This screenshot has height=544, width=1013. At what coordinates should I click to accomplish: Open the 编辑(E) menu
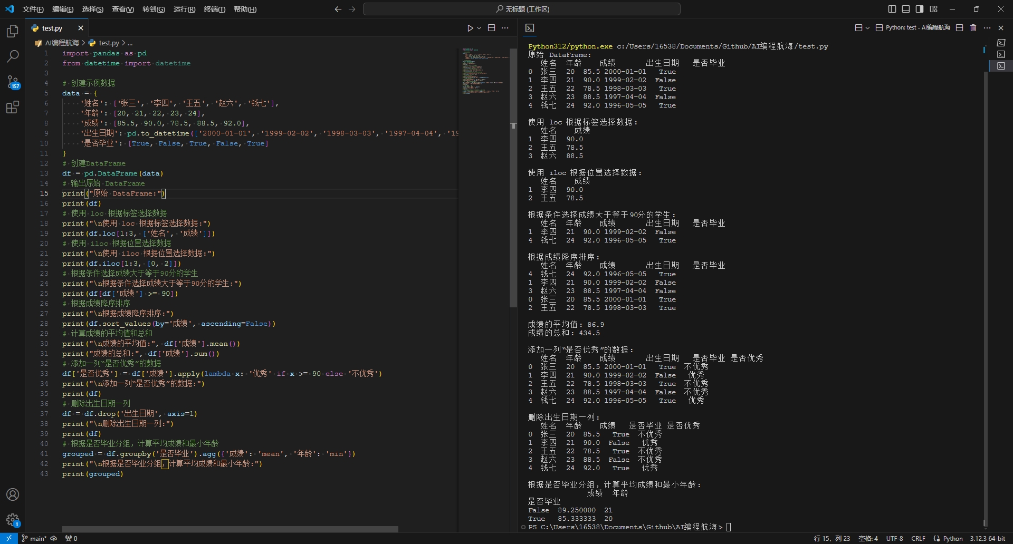[x=63, y=9]
